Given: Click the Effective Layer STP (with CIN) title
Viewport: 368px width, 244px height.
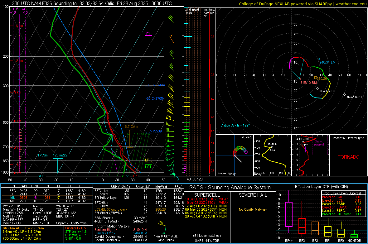Looking at the screenshot, I should [322, 187].
